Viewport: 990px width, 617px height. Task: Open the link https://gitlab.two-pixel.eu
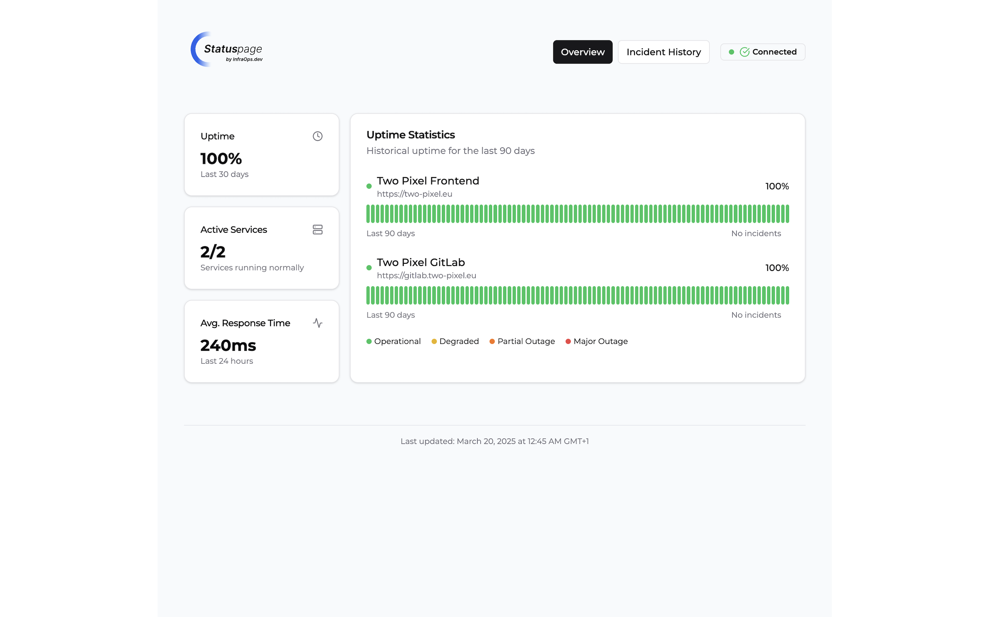[426, 276]
